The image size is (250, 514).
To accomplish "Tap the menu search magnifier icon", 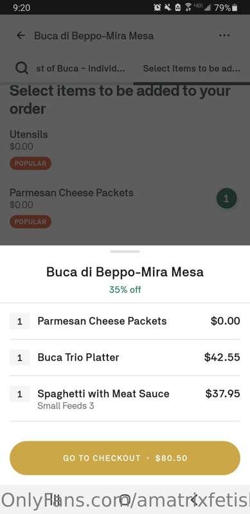I will [x=22, y=68].
